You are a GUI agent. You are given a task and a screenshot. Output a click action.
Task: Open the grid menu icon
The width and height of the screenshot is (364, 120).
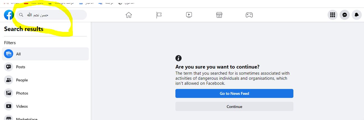(333, 15)
